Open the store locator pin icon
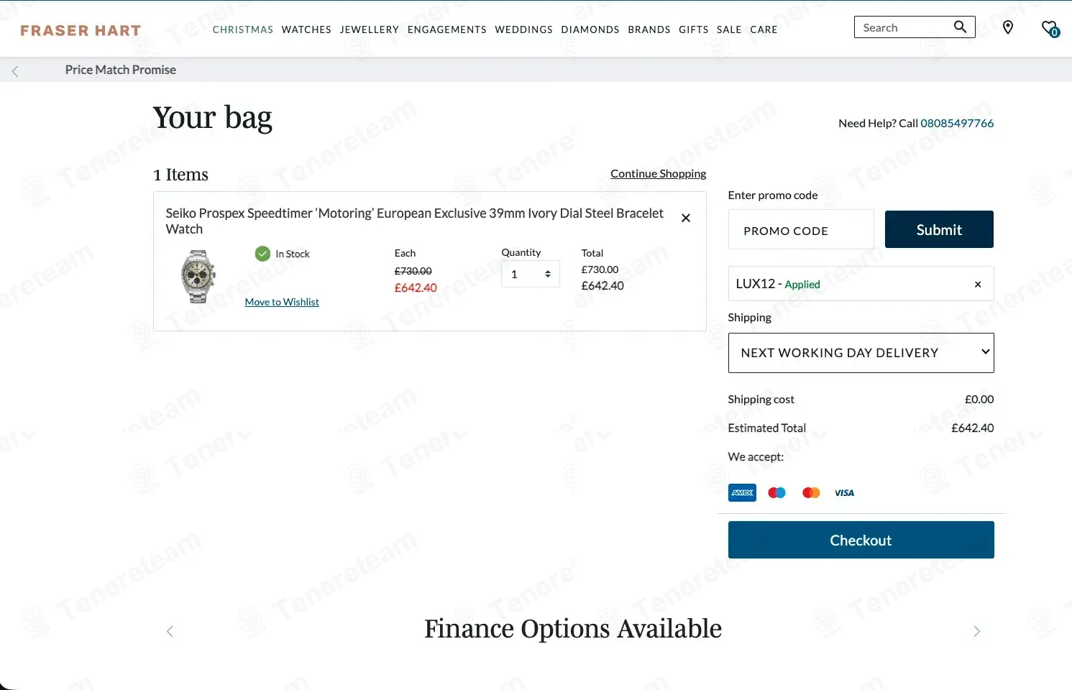The width and height of the screenshot is (1072, 690). pos(1008,27)
